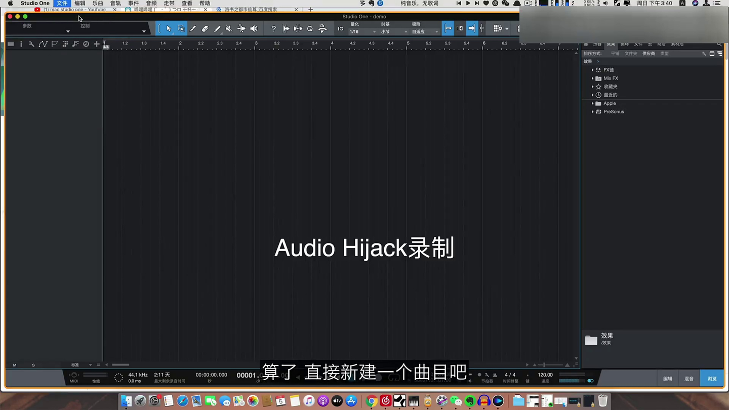This screenshot has height=410, width=729.
Task: Click the 44.1 kHz sample rate
Action: pos(138,375)
